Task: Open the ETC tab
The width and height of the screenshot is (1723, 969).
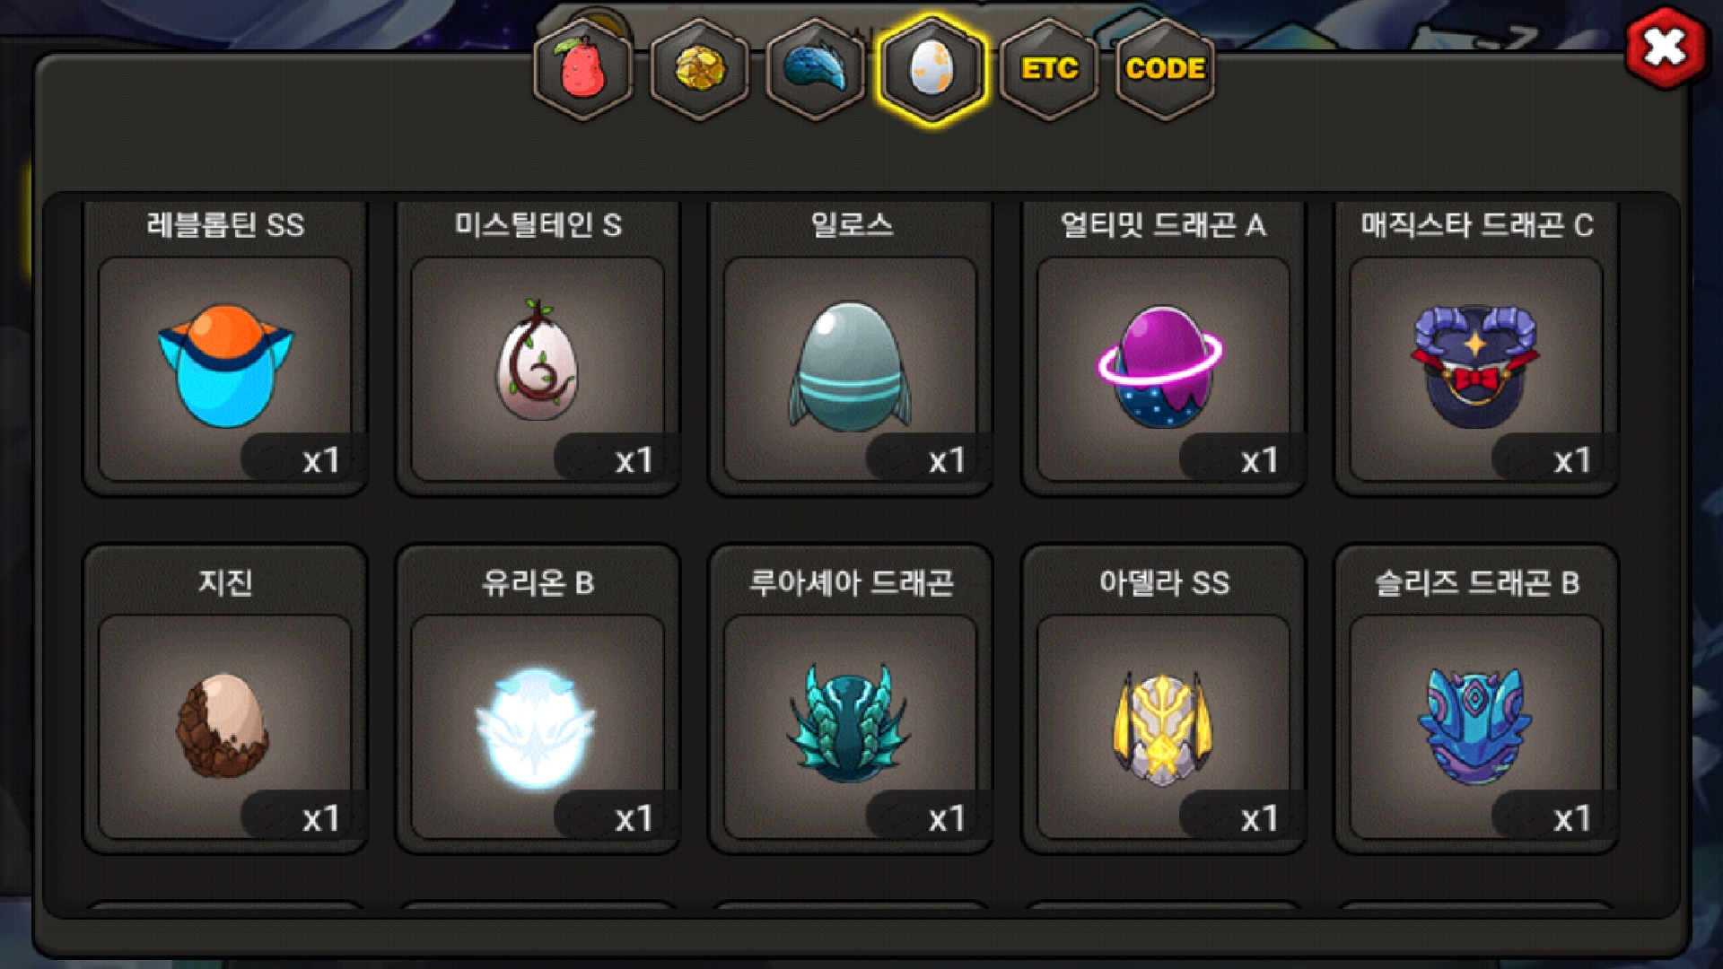Action: click(1049, 70)
